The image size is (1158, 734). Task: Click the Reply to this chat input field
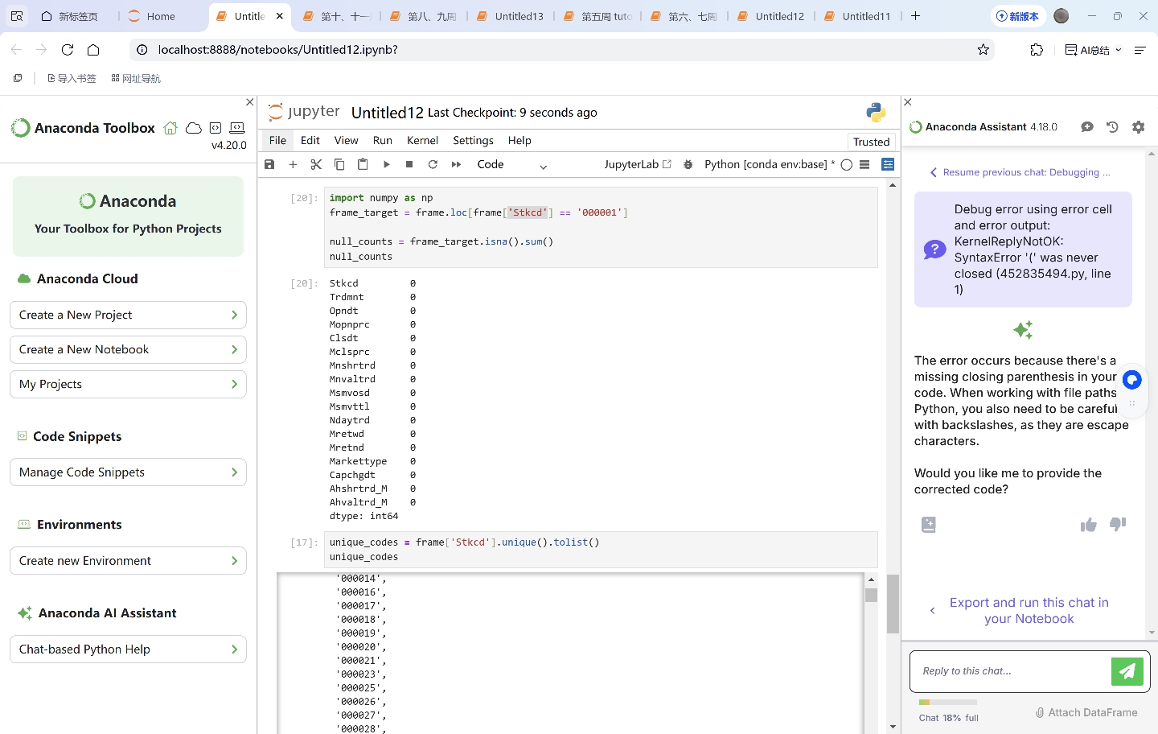(x=1009, y=671)
